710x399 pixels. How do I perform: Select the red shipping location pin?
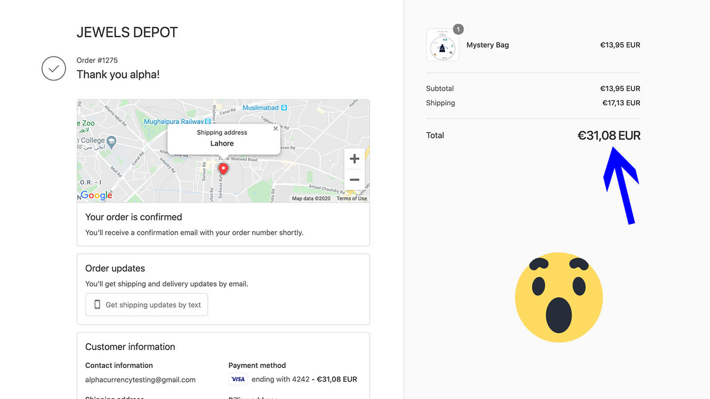pos(223,168)
